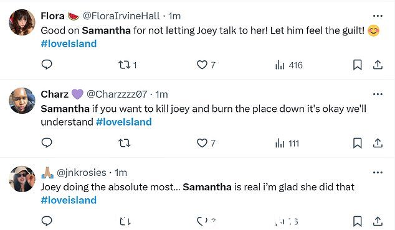
Task: Bookmark jnkrosies' tweet
Action: coord(357,221)
